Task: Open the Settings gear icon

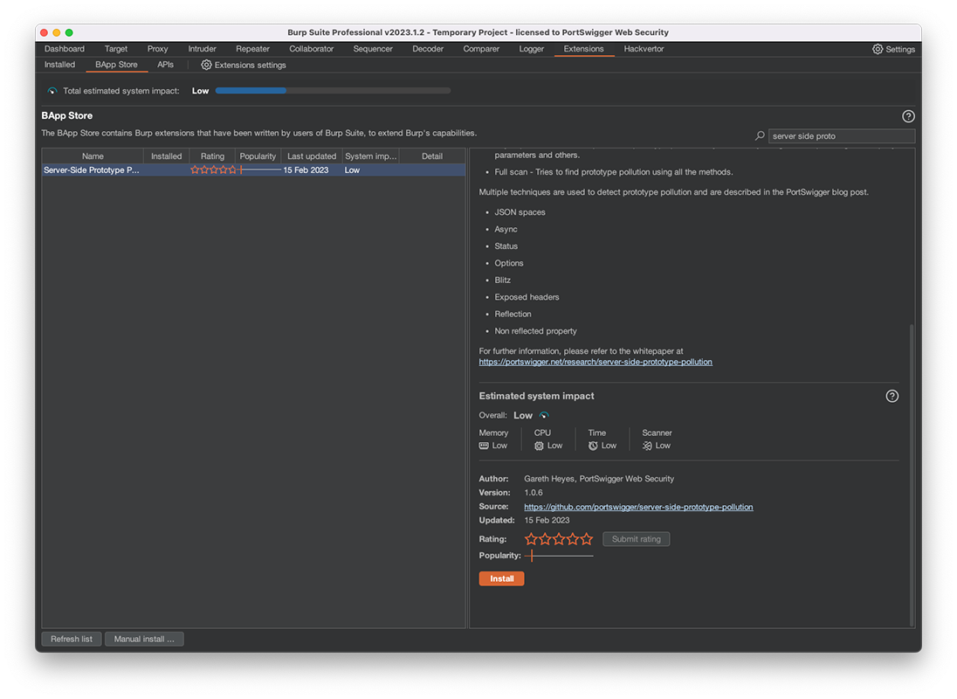Action: coord(877,49)
